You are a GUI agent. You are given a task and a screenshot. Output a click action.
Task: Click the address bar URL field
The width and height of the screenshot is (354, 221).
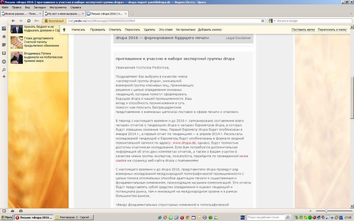(x=162, y=21)
